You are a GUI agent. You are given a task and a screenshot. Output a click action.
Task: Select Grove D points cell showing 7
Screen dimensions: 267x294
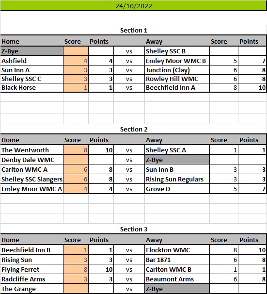pyautogui.click(x=252, y=189)
